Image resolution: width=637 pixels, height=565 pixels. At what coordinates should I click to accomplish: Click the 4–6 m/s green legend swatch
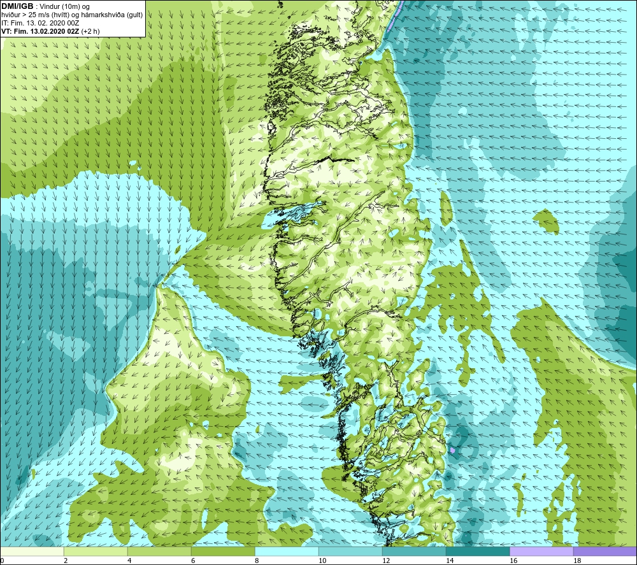[159, 551]
